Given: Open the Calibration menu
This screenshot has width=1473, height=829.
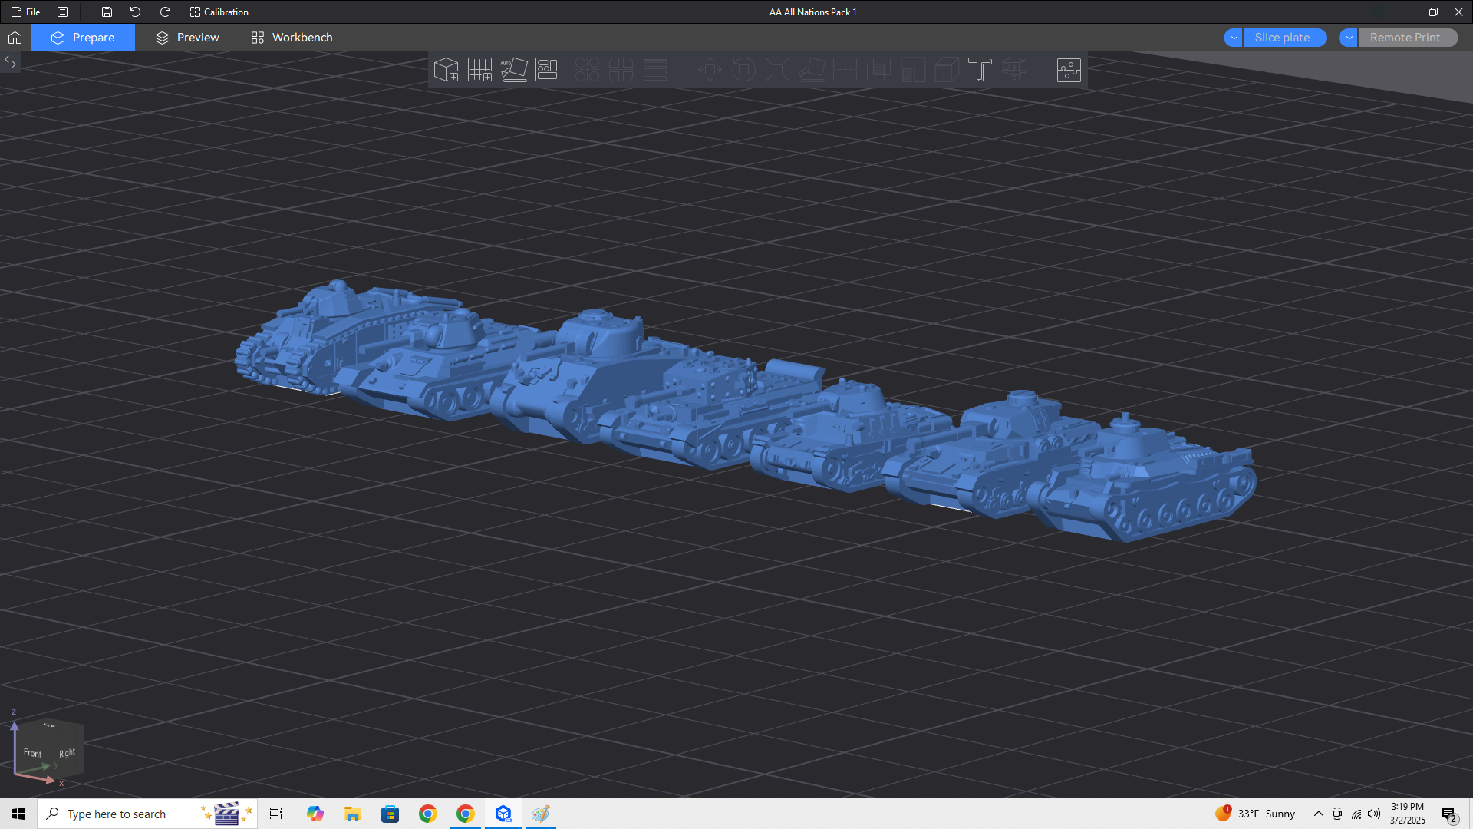Looking at the screenshot, I should click(219, 12).
